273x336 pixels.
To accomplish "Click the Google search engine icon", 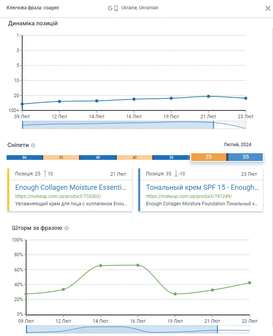I will pyautogui.click(x=110, y=8).
